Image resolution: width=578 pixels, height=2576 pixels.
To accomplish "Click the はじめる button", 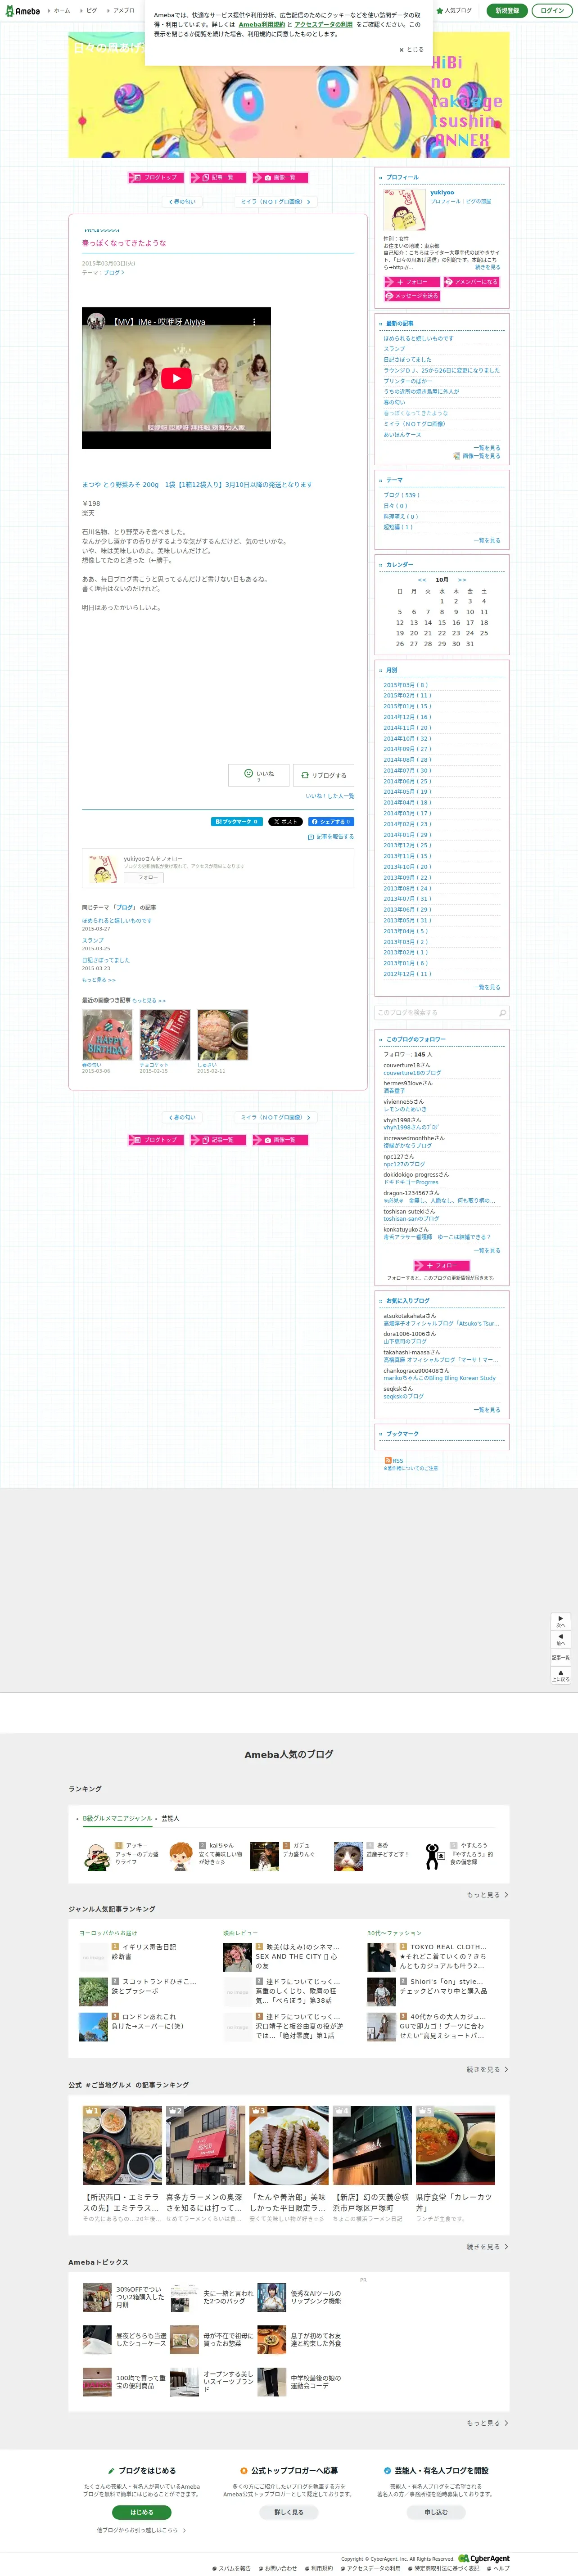I will pos(142,2511).
